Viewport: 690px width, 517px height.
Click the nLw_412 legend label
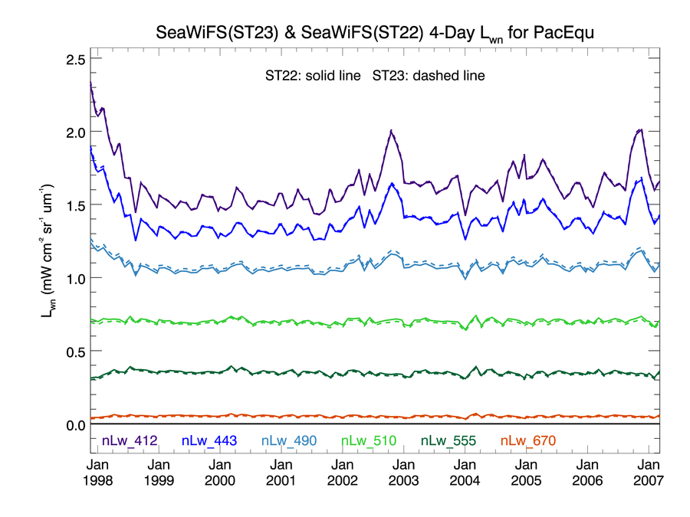click(x=130, y=440)
